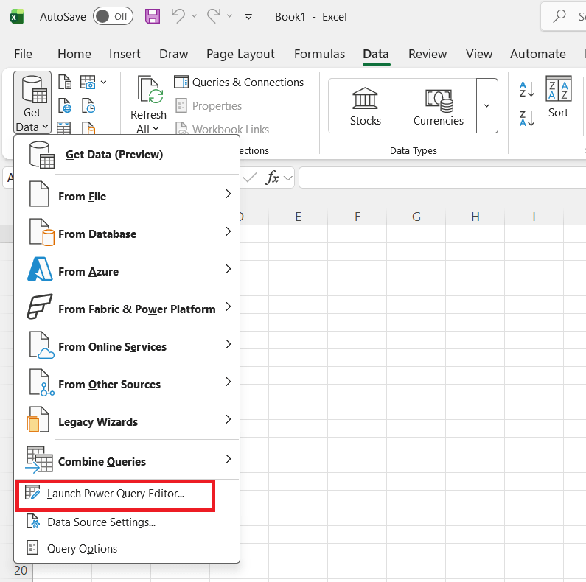Open Data Source Settings
This screenshot has height=582, width=586.
pyautogui.click(x=127, y=522)
